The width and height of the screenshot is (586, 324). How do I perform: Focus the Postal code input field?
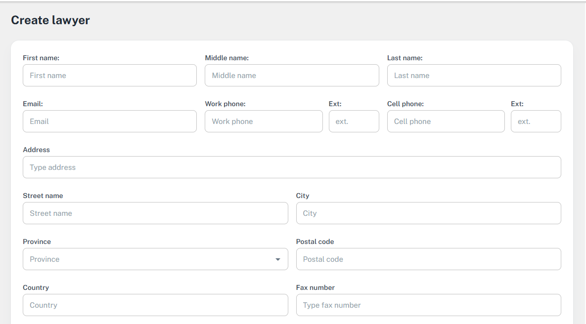coord(428,259)
